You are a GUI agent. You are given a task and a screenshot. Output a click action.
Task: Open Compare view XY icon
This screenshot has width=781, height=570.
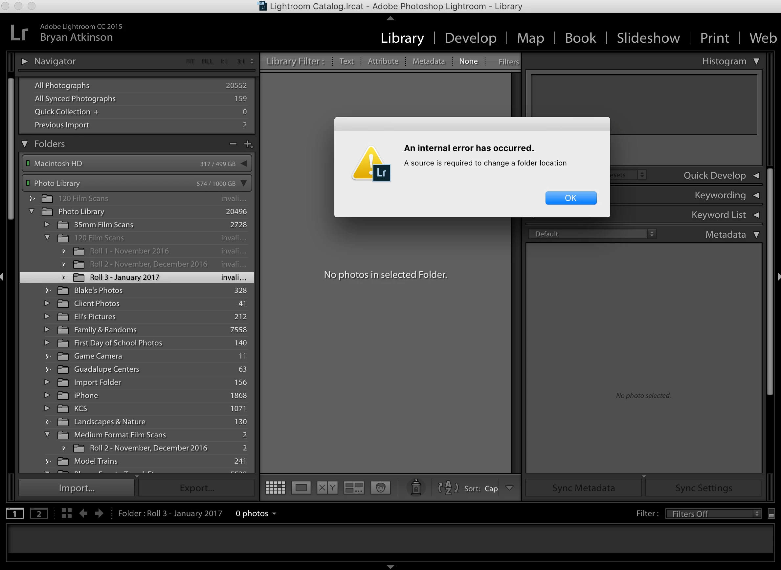[327, 488]
